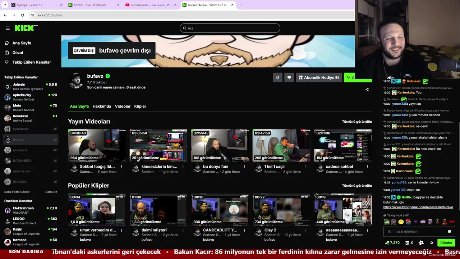460x259 pixels.
Task: View all Yayın Videoları with Tümünü görüntüle
Action: pyautogui.click(x=357, y=122)
